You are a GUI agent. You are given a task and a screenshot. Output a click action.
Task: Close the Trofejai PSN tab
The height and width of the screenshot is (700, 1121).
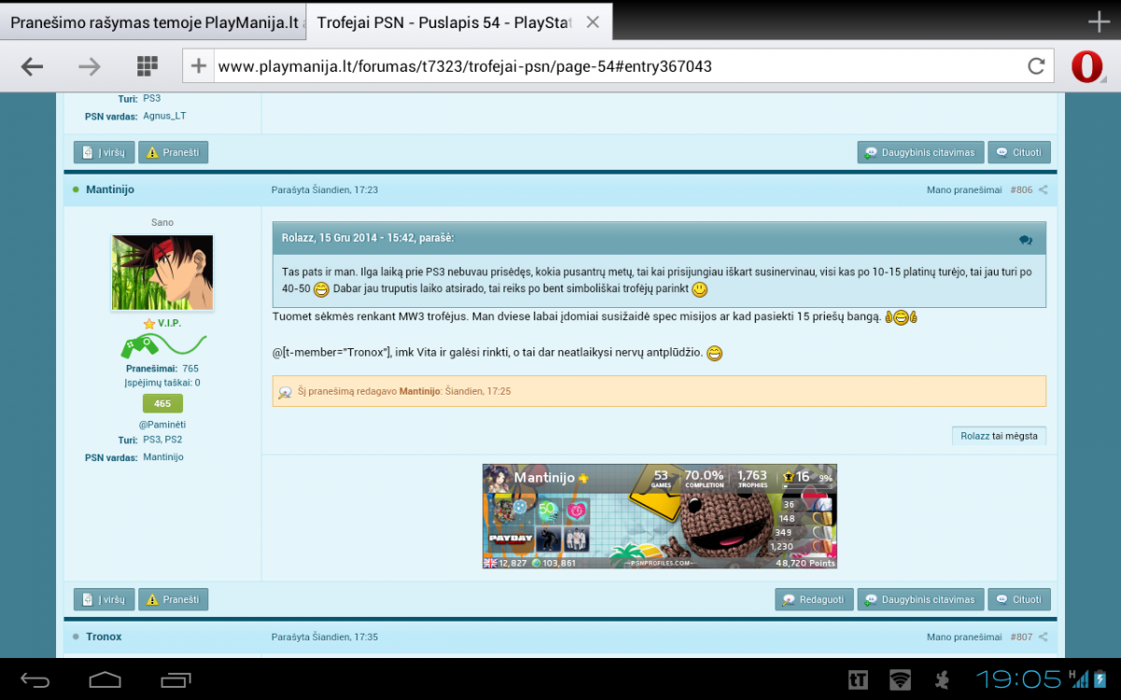coord(592,21)
